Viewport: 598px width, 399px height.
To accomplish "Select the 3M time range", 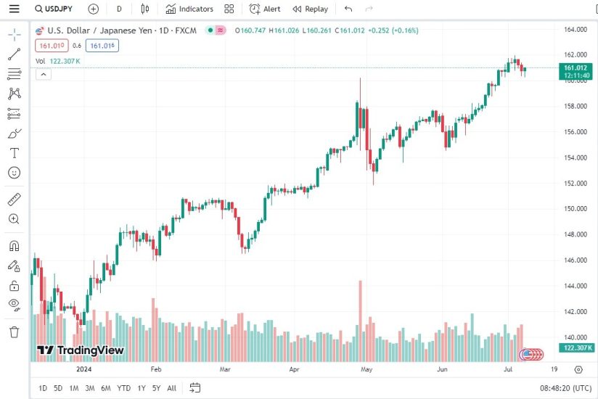I will pyautogui.click(x=89, y=388).
